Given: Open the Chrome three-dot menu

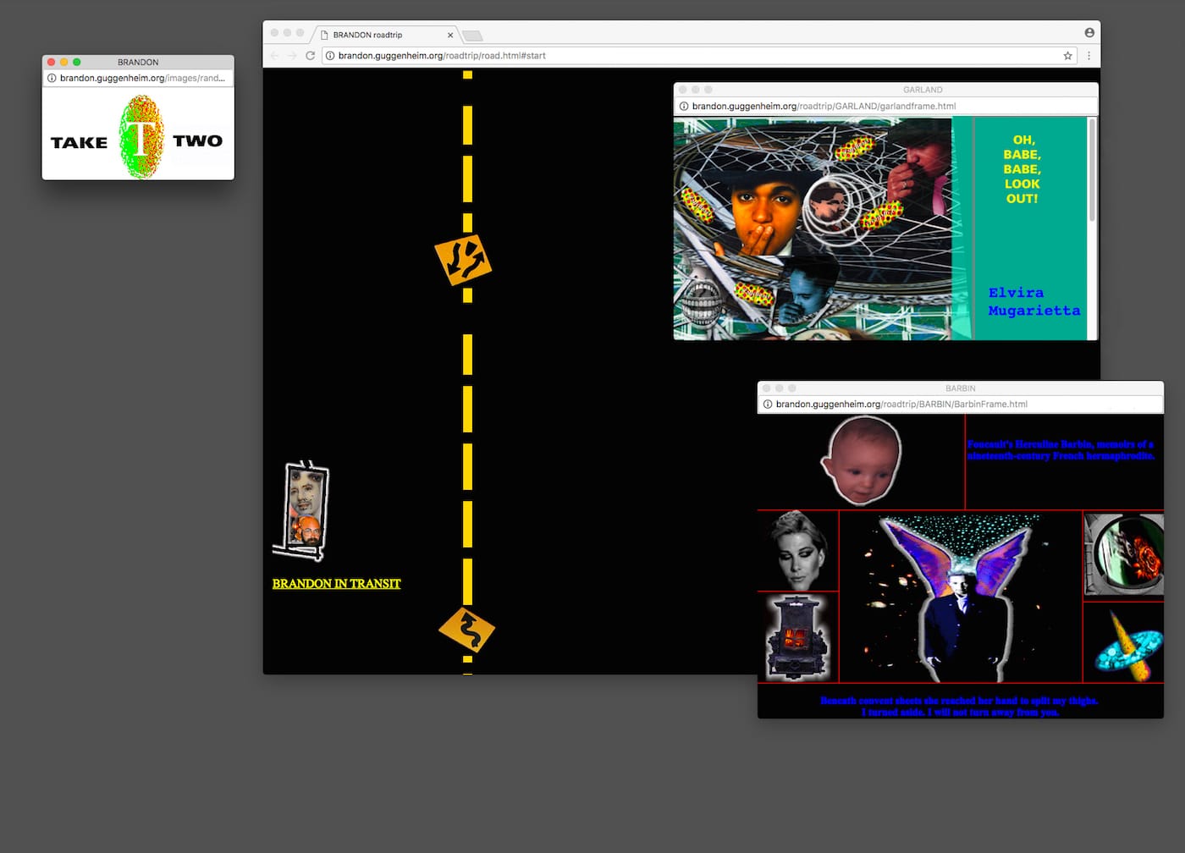Looking at the screenshot, I should click(x=1089, y=56).
